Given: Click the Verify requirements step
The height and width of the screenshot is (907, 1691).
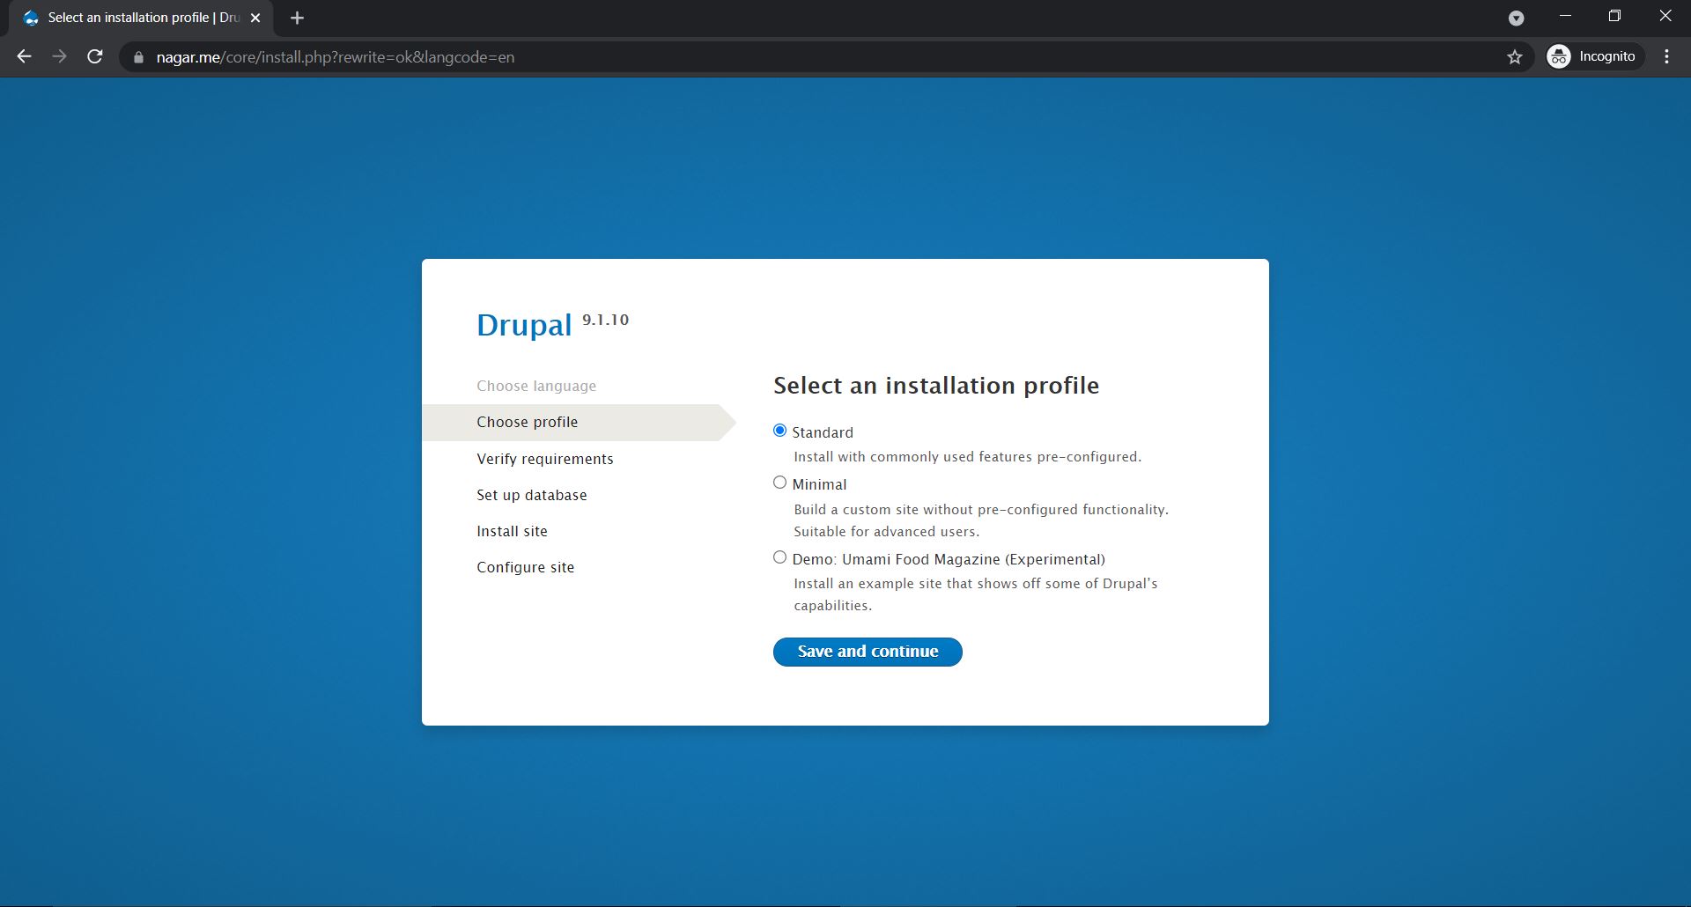Looking at the screenshot, I should coord(544,458).
